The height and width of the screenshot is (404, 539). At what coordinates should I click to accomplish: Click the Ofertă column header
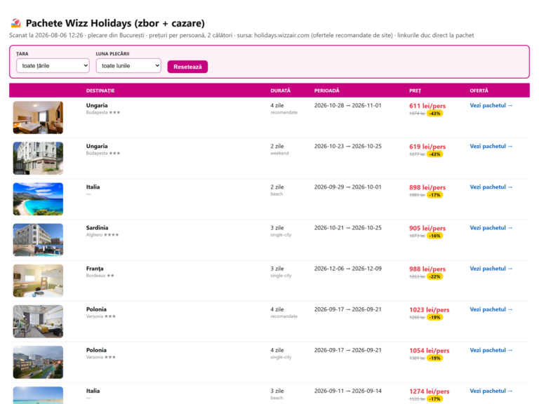[479, 90]
